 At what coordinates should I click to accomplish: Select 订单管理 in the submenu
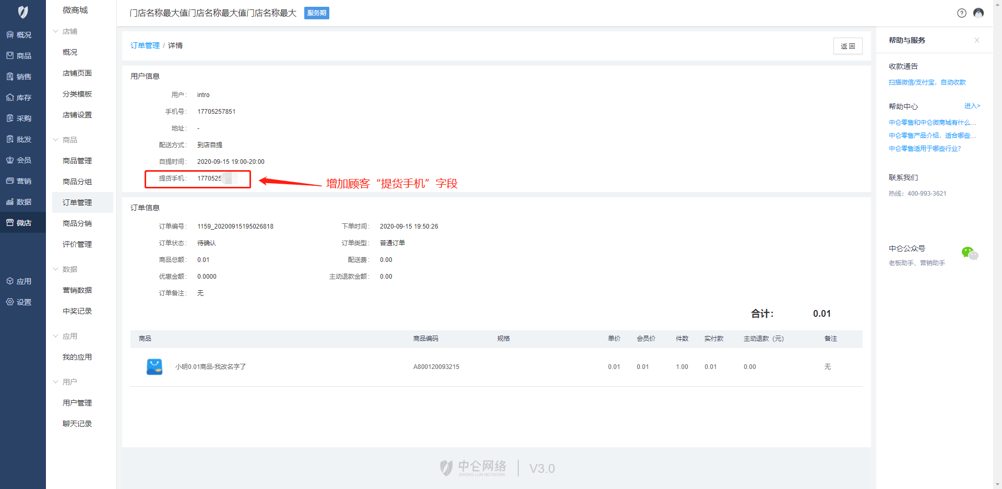[77, 202]
